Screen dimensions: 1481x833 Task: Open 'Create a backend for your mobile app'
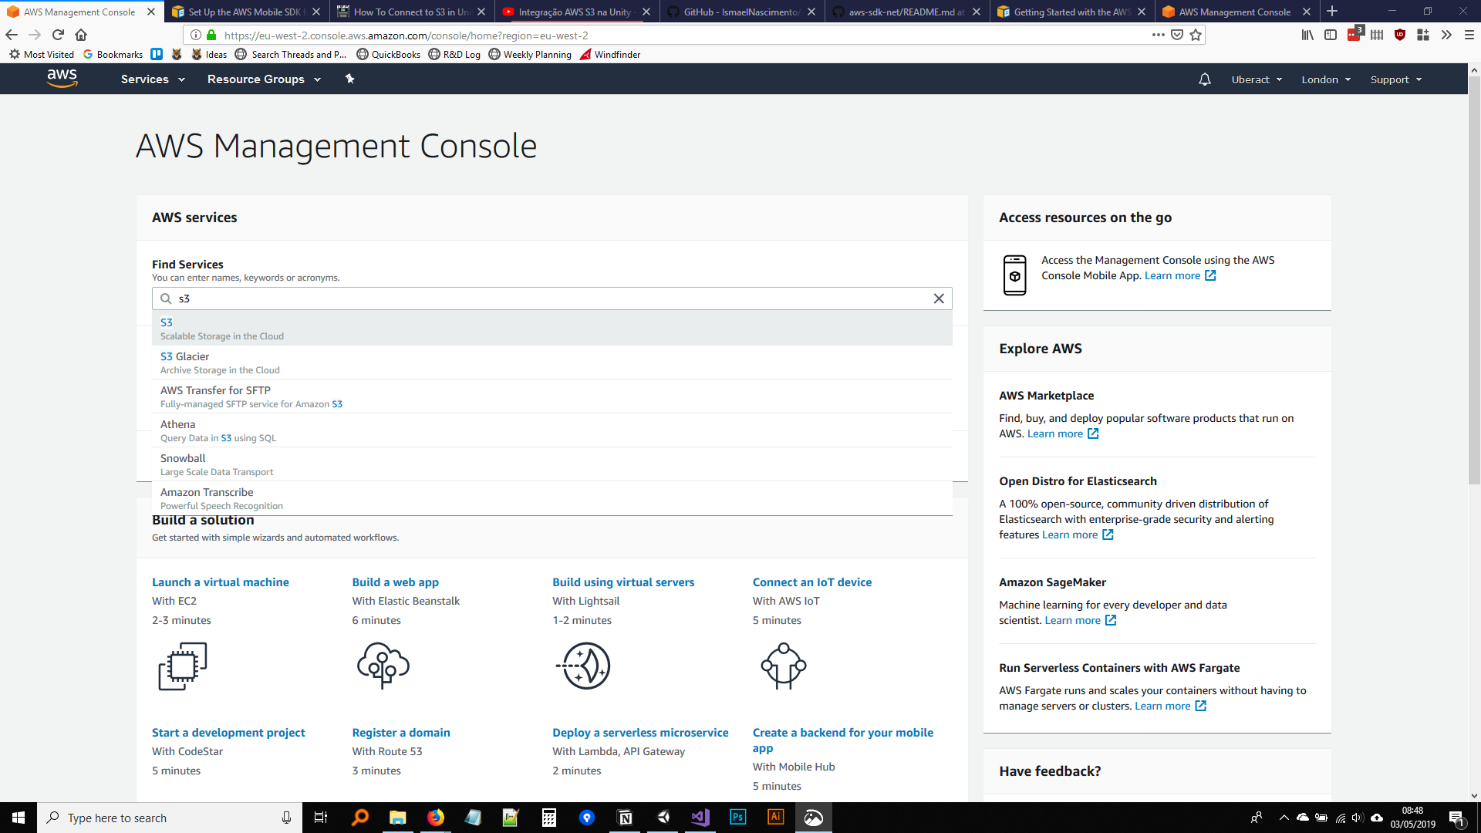point(843,740)
